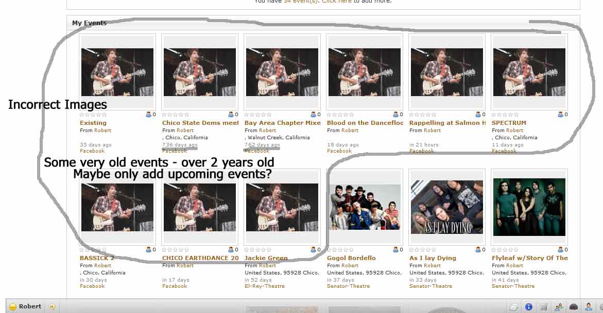Click attendee icon on the SPECTRUM event
Viewport: 603px width, 313px height.
pyautogui.click(x=560, y=115)
